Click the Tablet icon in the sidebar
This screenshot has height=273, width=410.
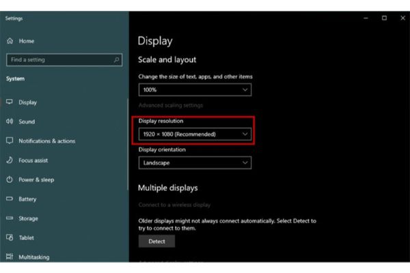point(10,238)
